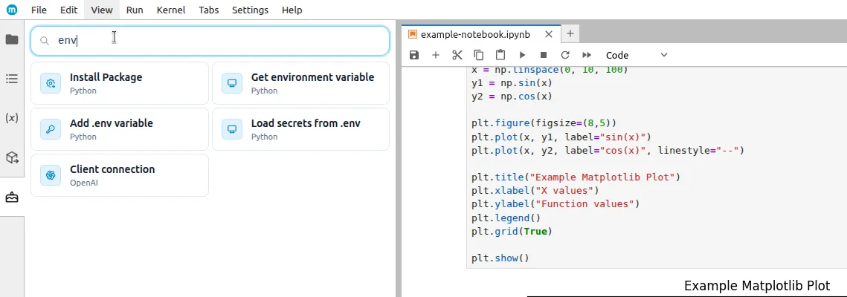Paste cell from clipboard
This screenshot has height=297, width=847.
coord(500,55)
